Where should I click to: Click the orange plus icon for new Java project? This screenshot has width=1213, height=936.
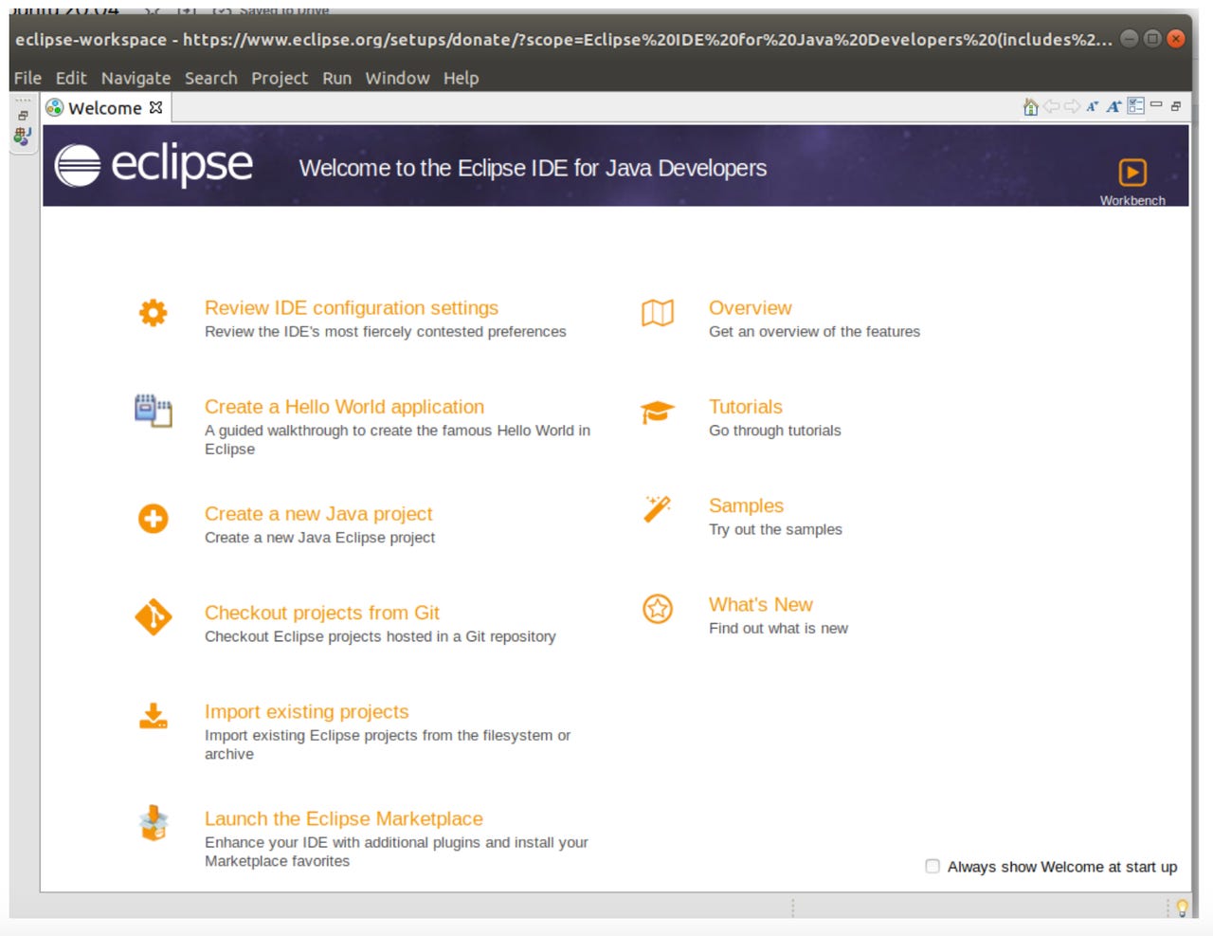(x=153, y=519)
